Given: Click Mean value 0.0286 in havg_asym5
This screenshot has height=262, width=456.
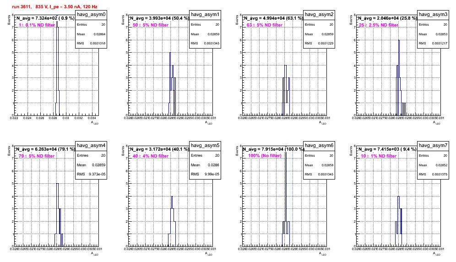Looking at the screenshot, I should click(214, 165).
